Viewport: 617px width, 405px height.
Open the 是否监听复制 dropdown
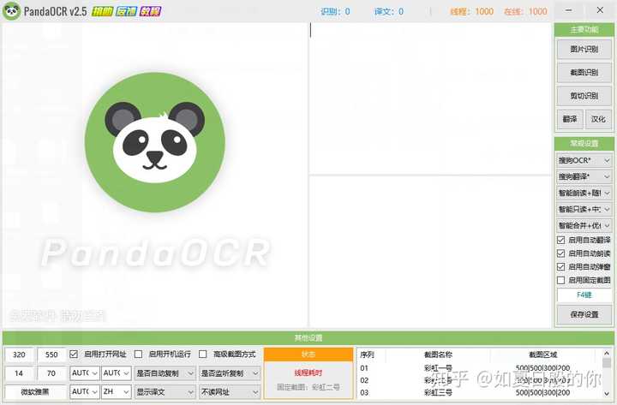tap(230, 373)
